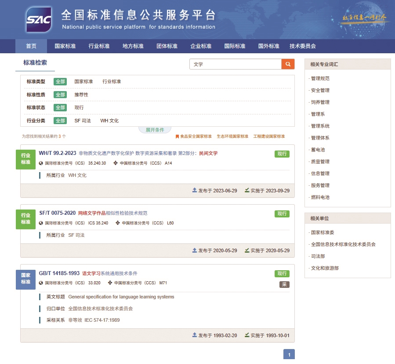Open the 国家标准 navigation menu item

coord(65,46)
